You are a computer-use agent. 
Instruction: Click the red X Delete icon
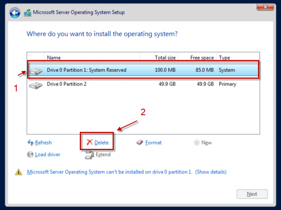[90, 142]
